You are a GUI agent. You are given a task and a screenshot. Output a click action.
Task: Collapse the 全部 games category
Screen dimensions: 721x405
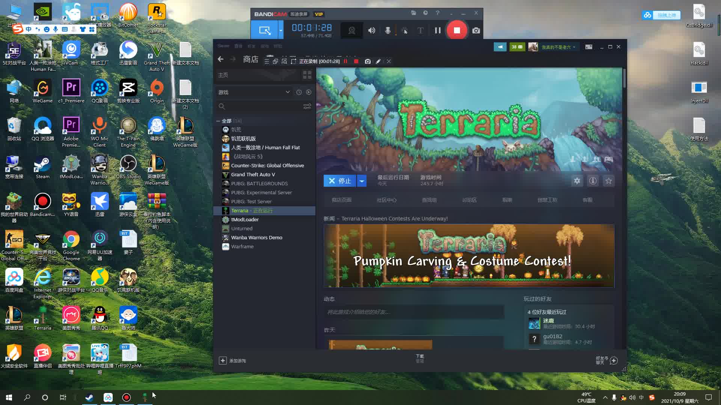pos(218,121)
